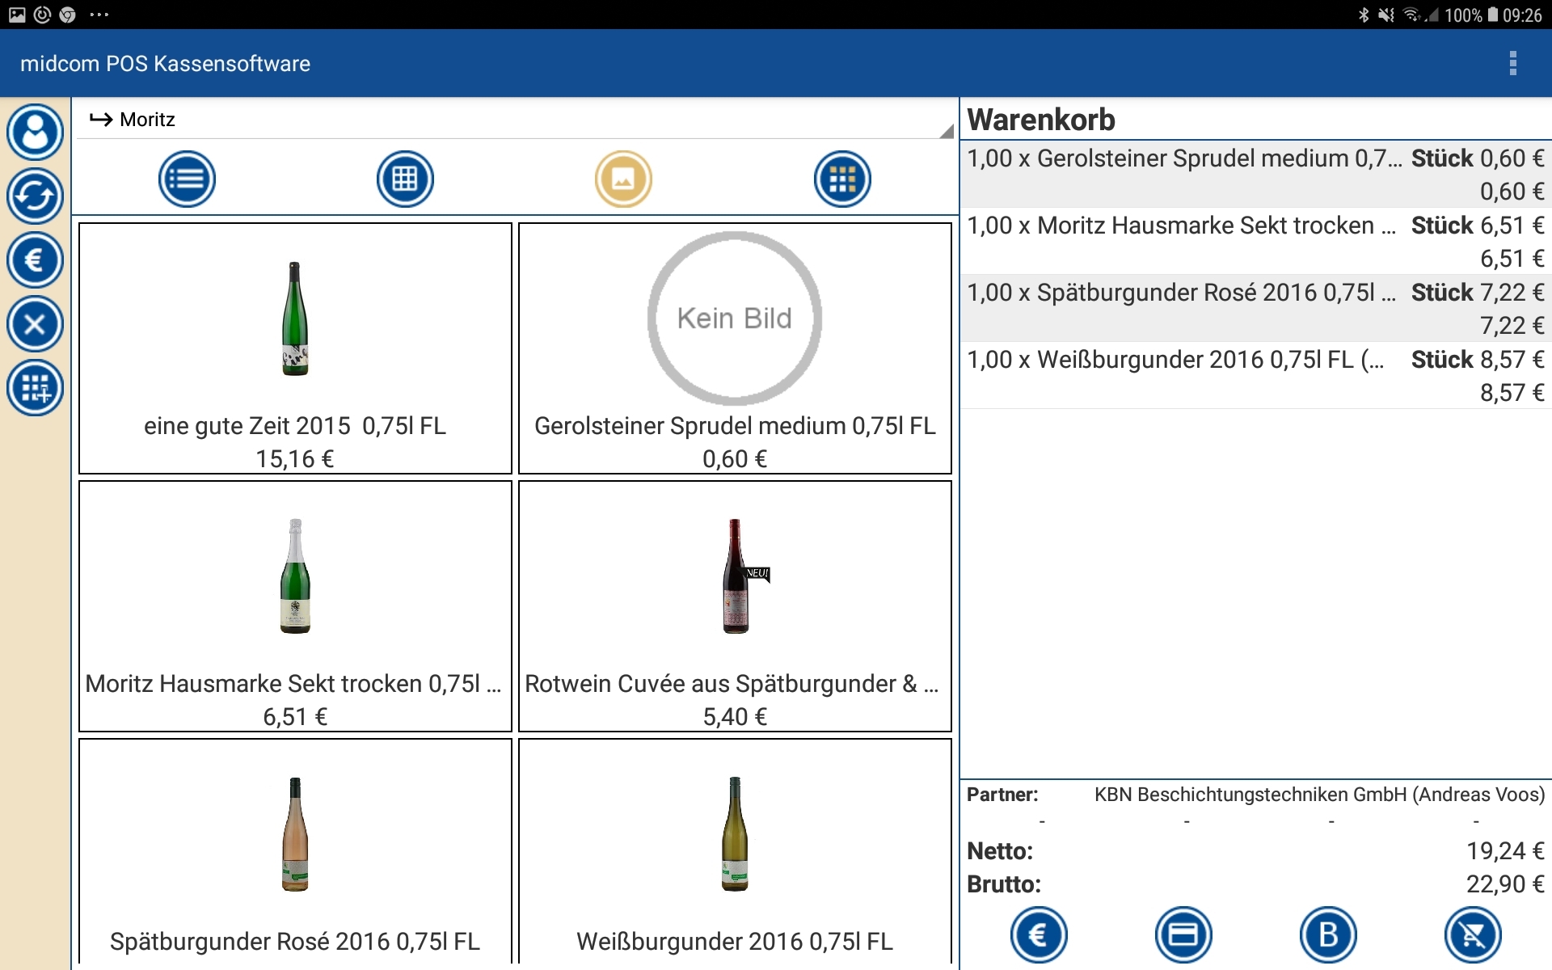
Task: Open the user profile icon in sidebar
Action: [x=35, y=132]
